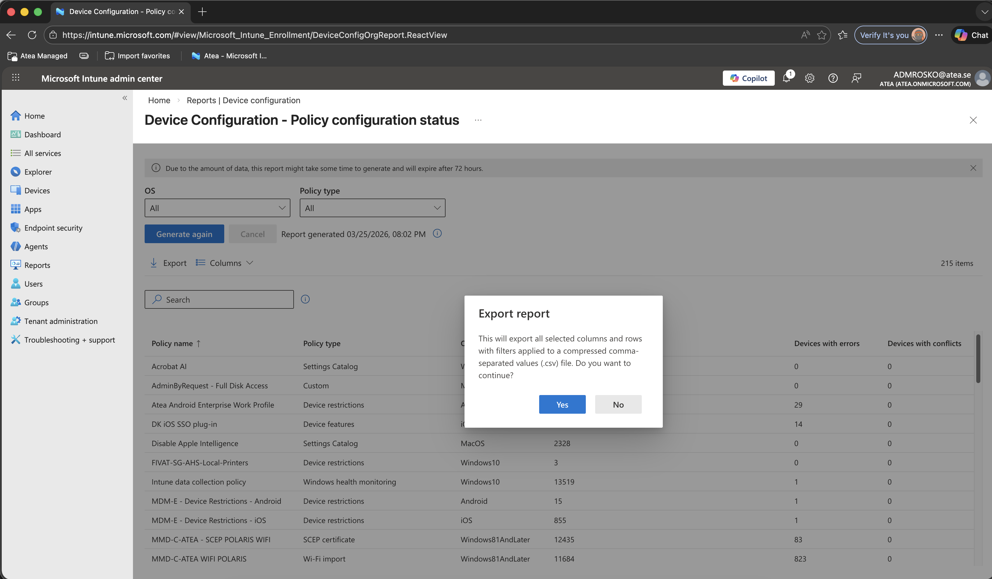Open Copilot from the top bar

point(748,78)
